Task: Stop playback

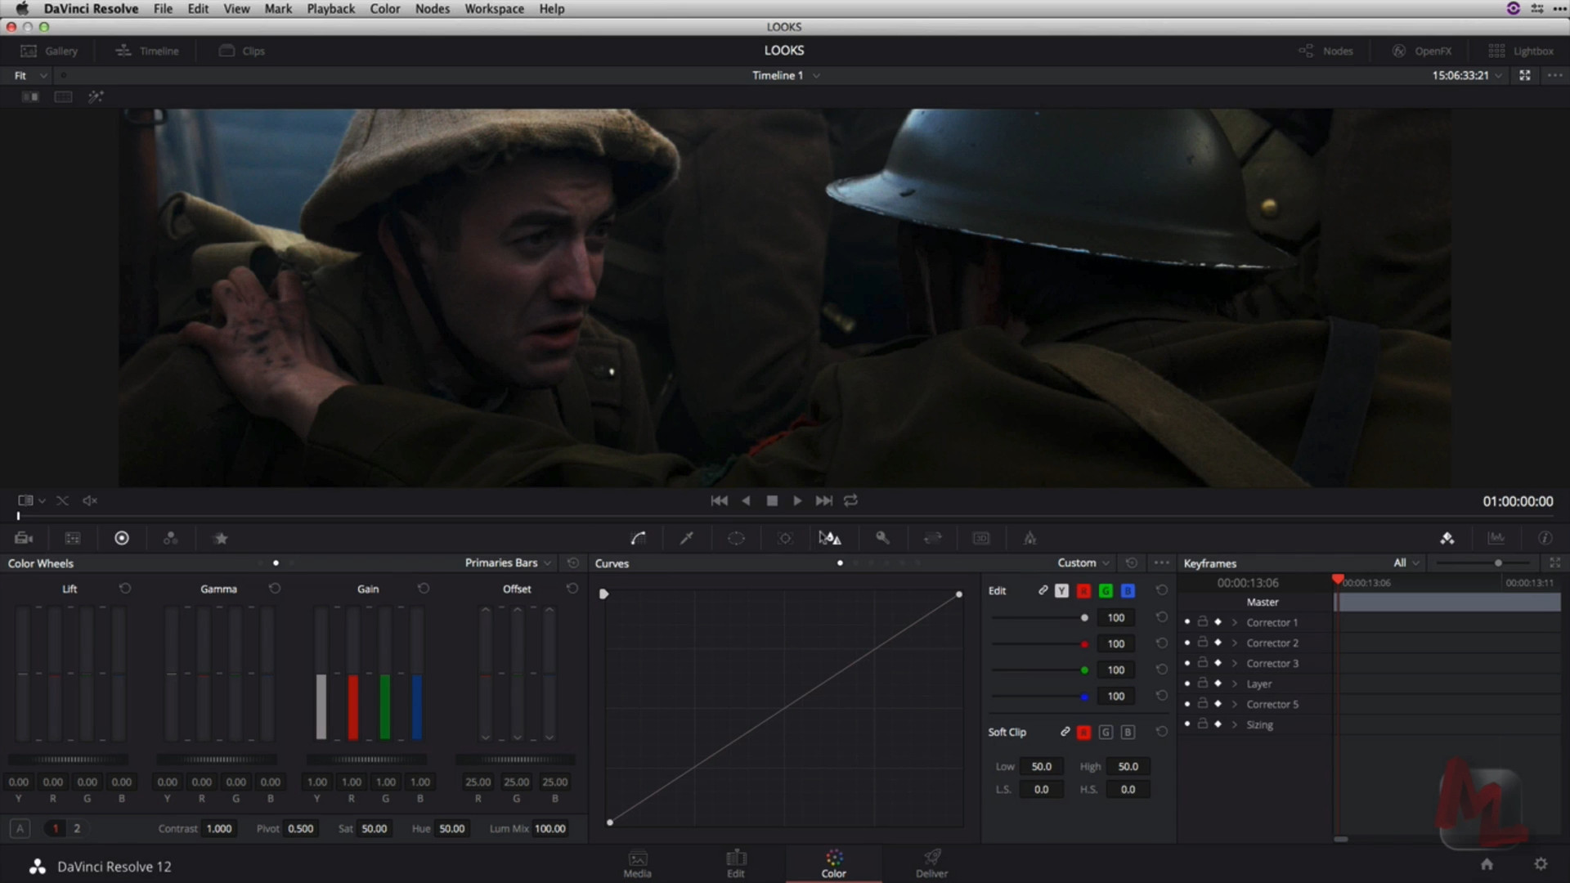Action: pyautogui.click(x=772, y=500)
